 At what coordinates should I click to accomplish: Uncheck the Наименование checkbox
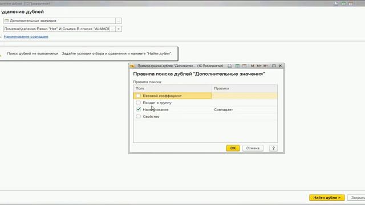pyautogui.click(x=138, y=109)
